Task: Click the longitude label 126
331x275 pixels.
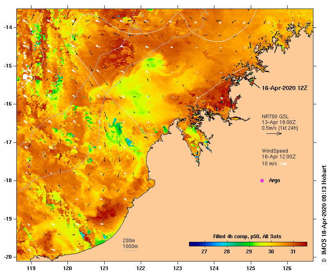Action: [287, 268]
